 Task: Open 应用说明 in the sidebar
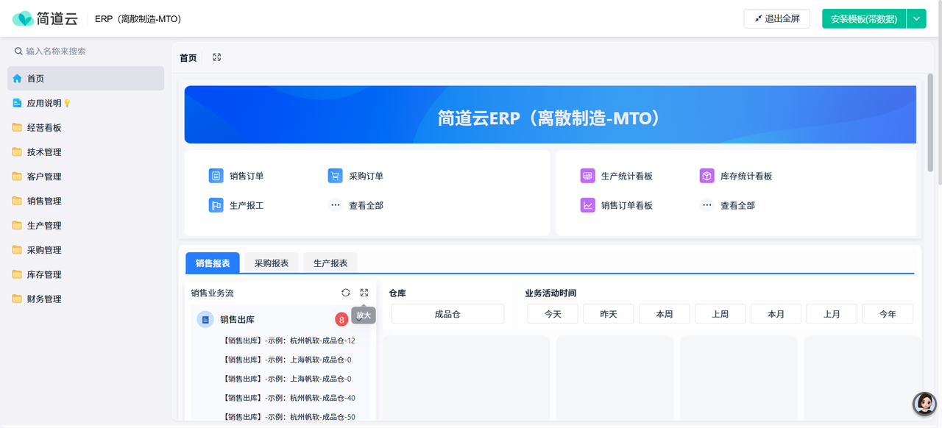(86, 103)
